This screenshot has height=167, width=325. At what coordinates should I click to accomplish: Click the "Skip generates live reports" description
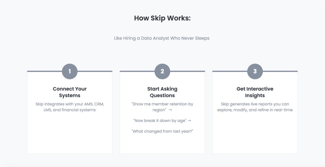coord(255,107)
